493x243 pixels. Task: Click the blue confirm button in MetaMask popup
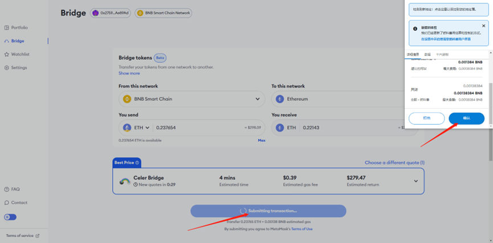point(467,118)
